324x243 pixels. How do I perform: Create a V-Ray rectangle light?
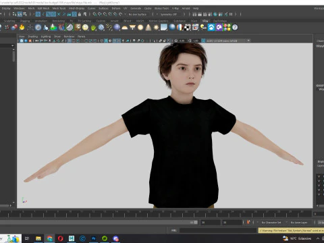(132, 28)
